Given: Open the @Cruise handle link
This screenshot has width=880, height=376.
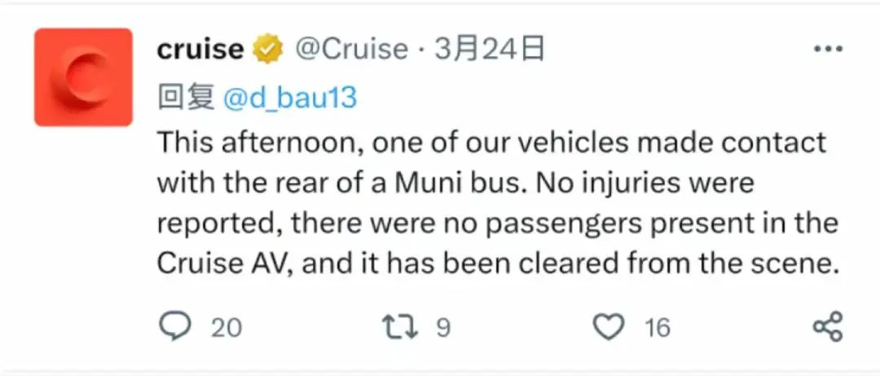Looking at the screenshot, I should pyautogui.click(x=350, y=50).
